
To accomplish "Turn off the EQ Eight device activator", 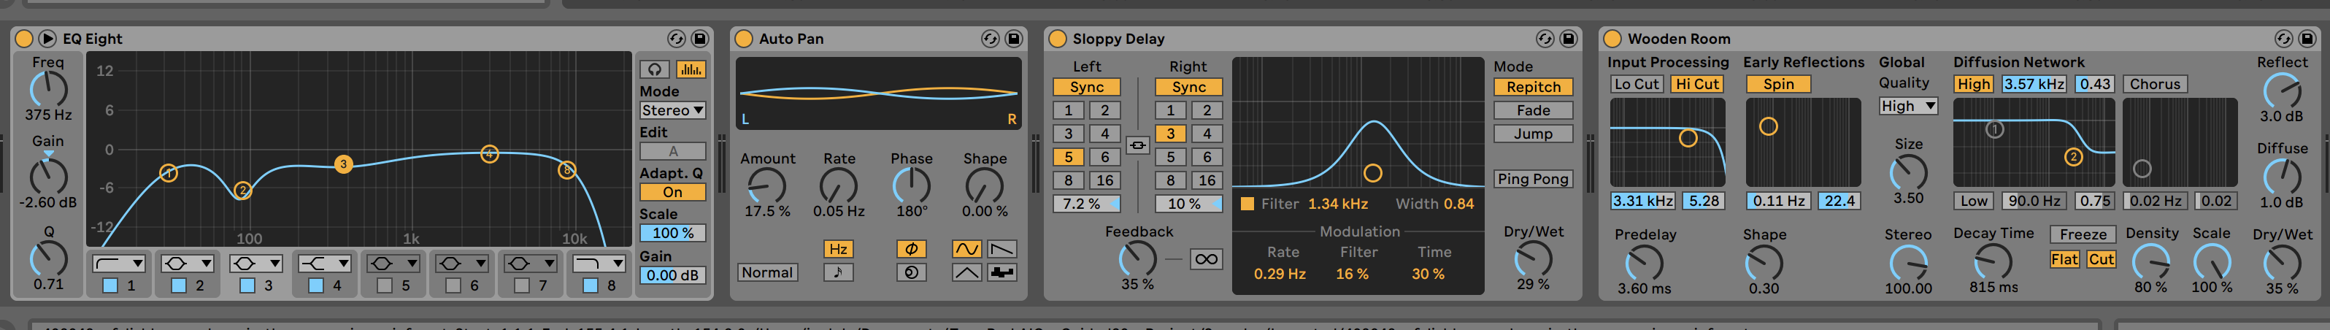I will [24, 38].
